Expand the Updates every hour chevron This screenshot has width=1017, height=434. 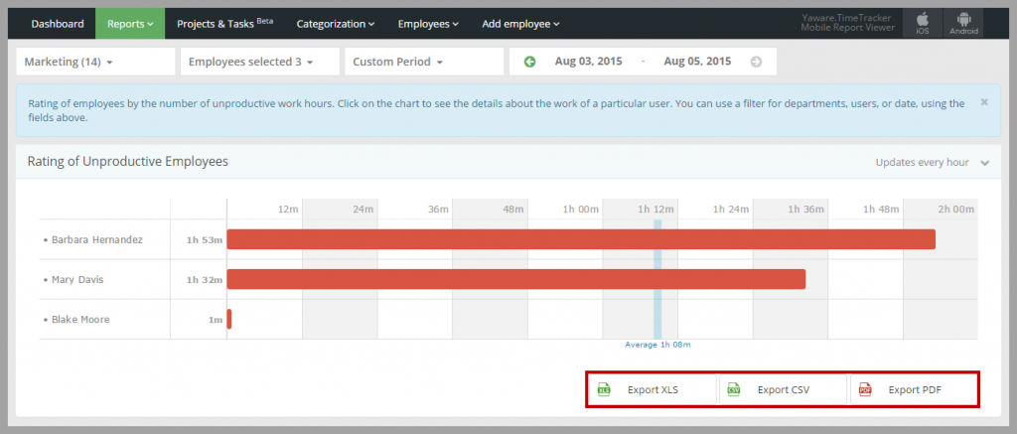[x=985, y=163]
